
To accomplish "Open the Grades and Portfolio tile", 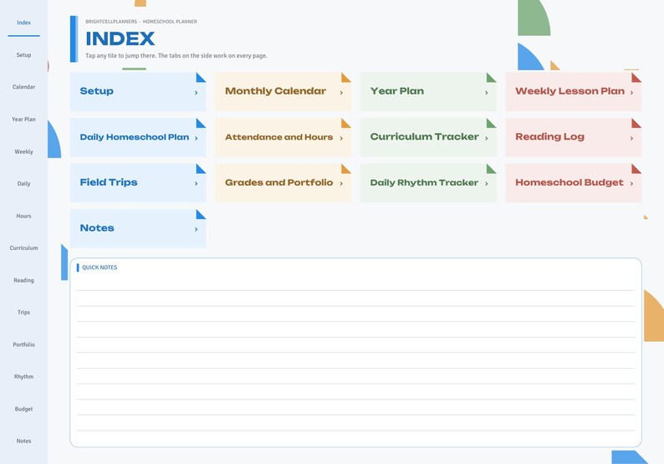I will coord(283,183).
